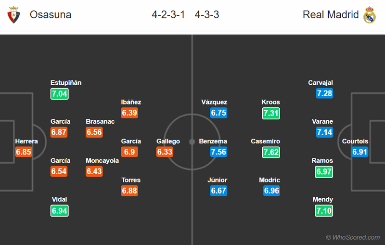Select the Vázquez player name
385x245 pixels.
click(x=215, y=102)
